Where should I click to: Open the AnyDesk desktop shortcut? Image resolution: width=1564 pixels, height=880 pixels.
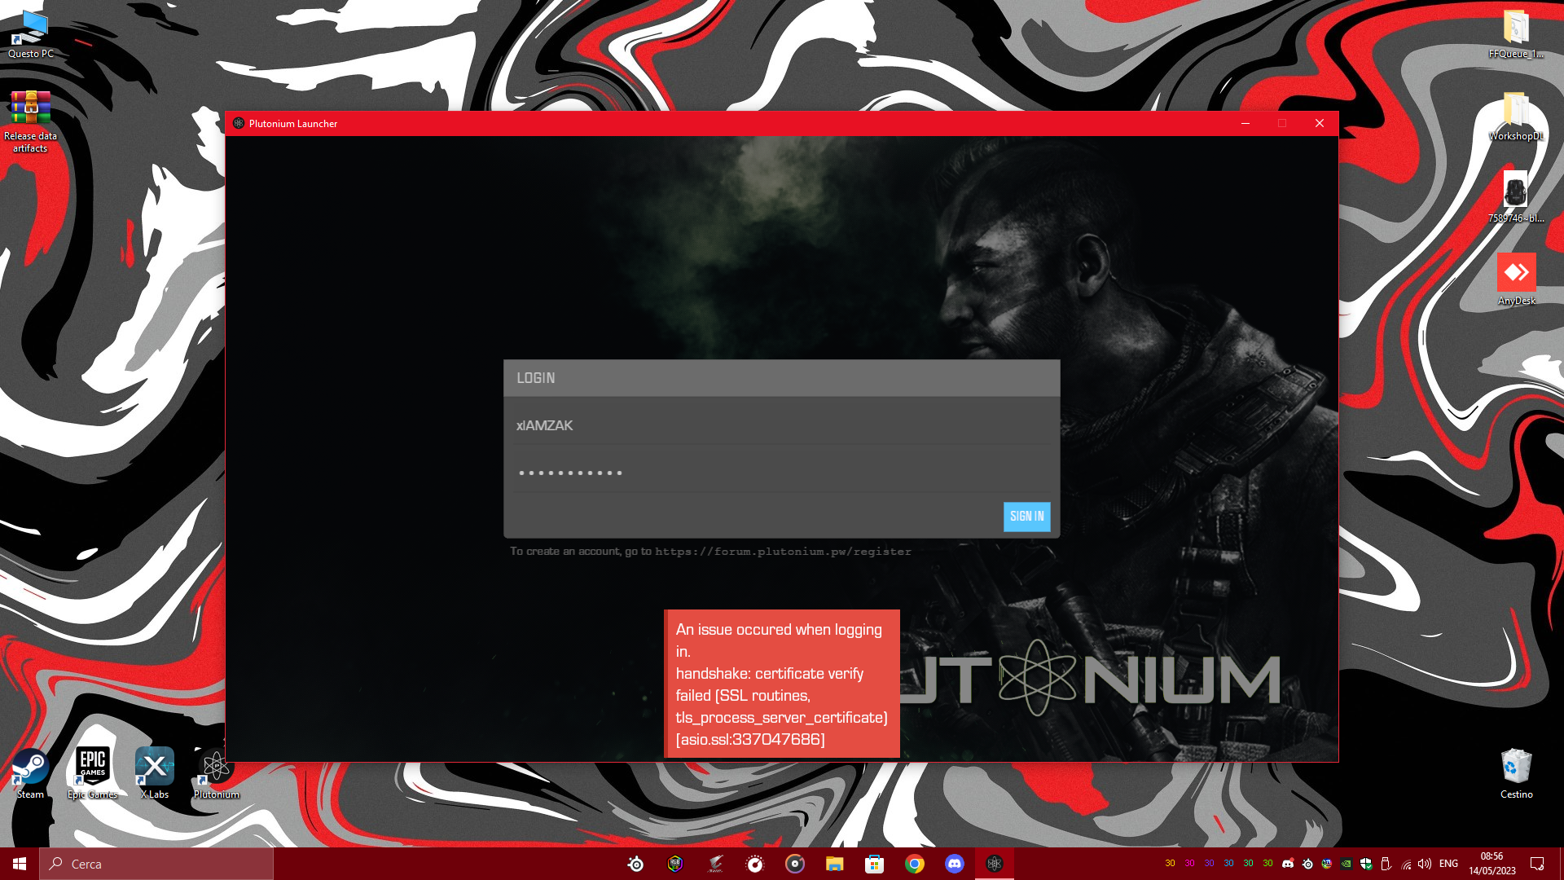click(1516, 279)
